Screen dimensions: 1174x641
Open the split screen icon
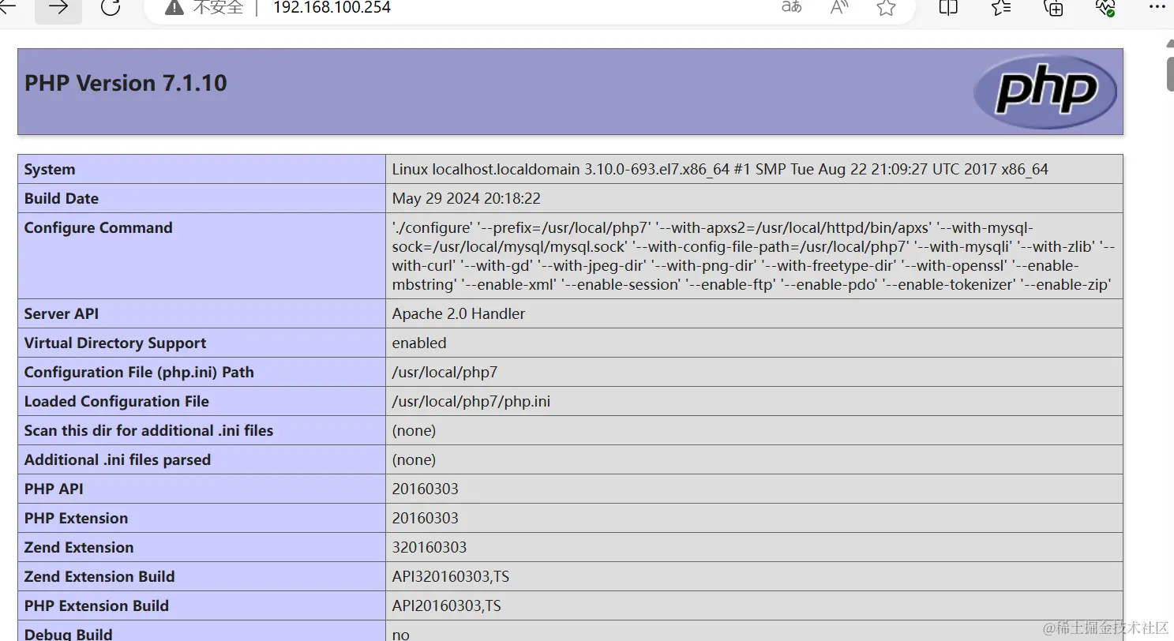click(948, 7)
